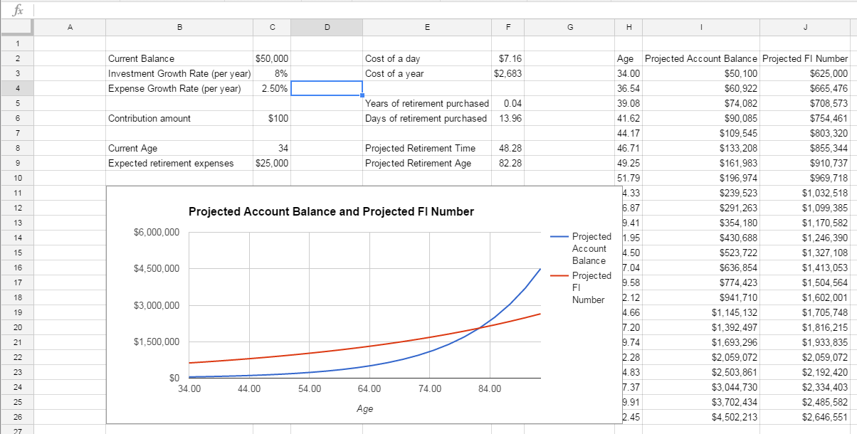This screenshot has width=857, height=434.
Task: Click the blue Projected Account Balance legend swatch
Action: click(560, 236)
